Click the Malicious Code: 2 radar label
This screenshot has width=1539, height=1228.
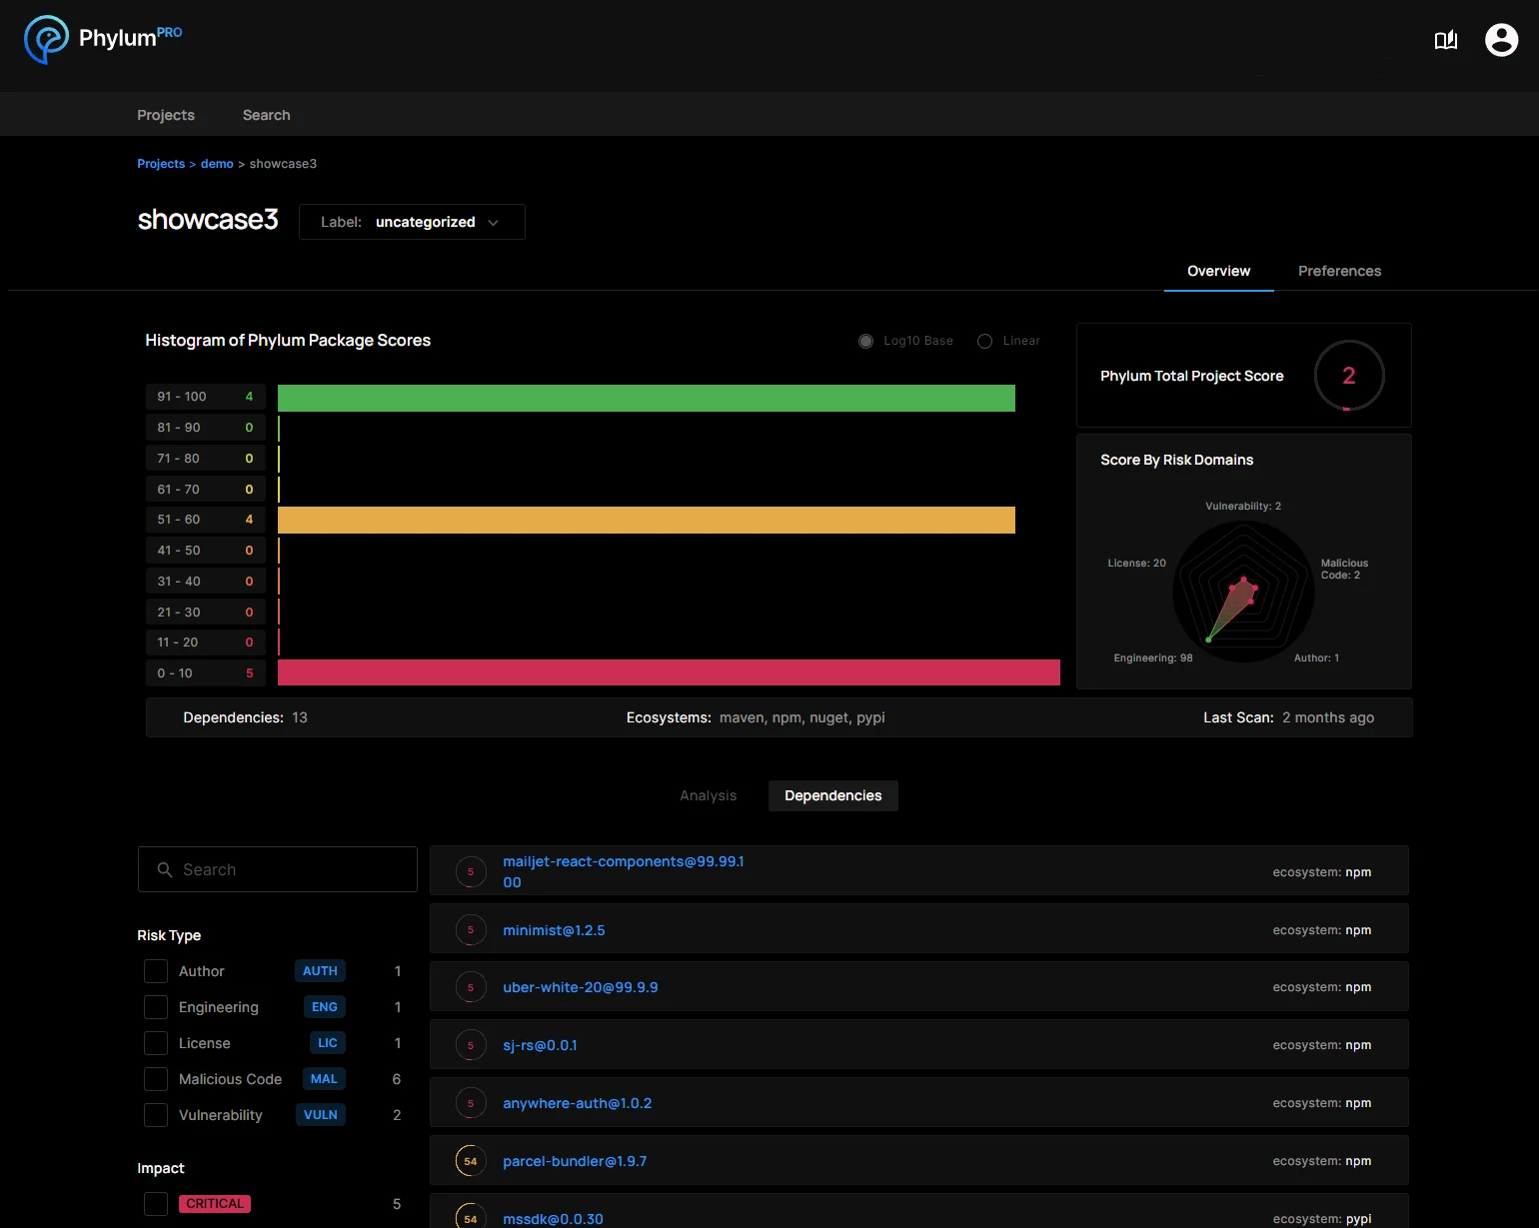pos(1344,570)
